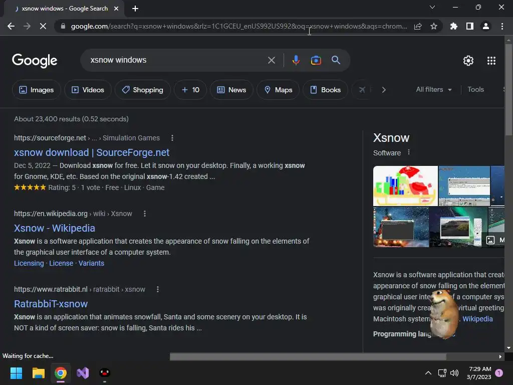Viewport: 513px width, 385px height.
Task: Open Windows Start menu
Action: [16, 373]
